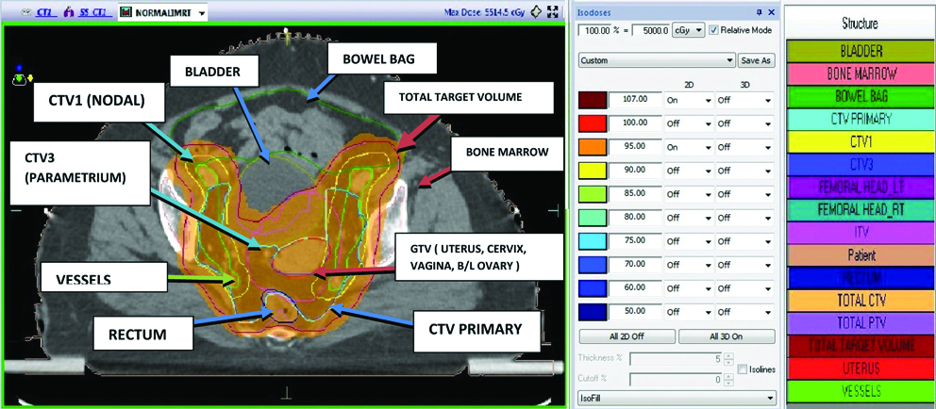The height and width of the screenshot is (409, 936).
Task: Click the Save As button
Action: (756, 59)
